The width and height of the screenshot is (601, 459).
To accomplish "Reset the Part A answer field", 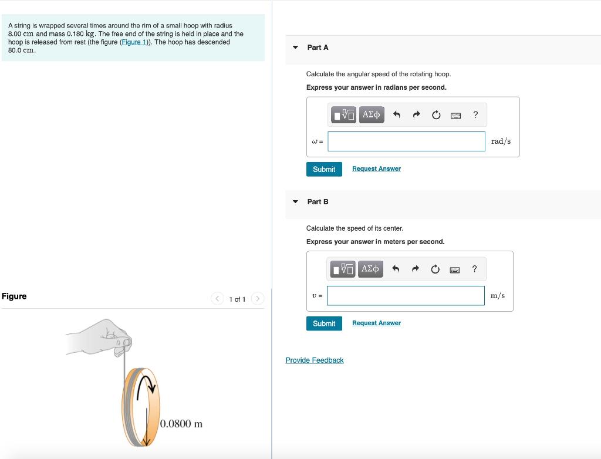I will click(x=436, y=115).
